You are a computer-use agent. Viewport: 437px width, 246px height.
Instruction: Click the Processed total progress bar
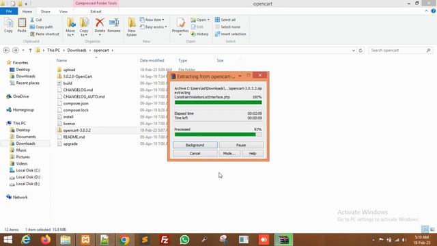point(218,135)
